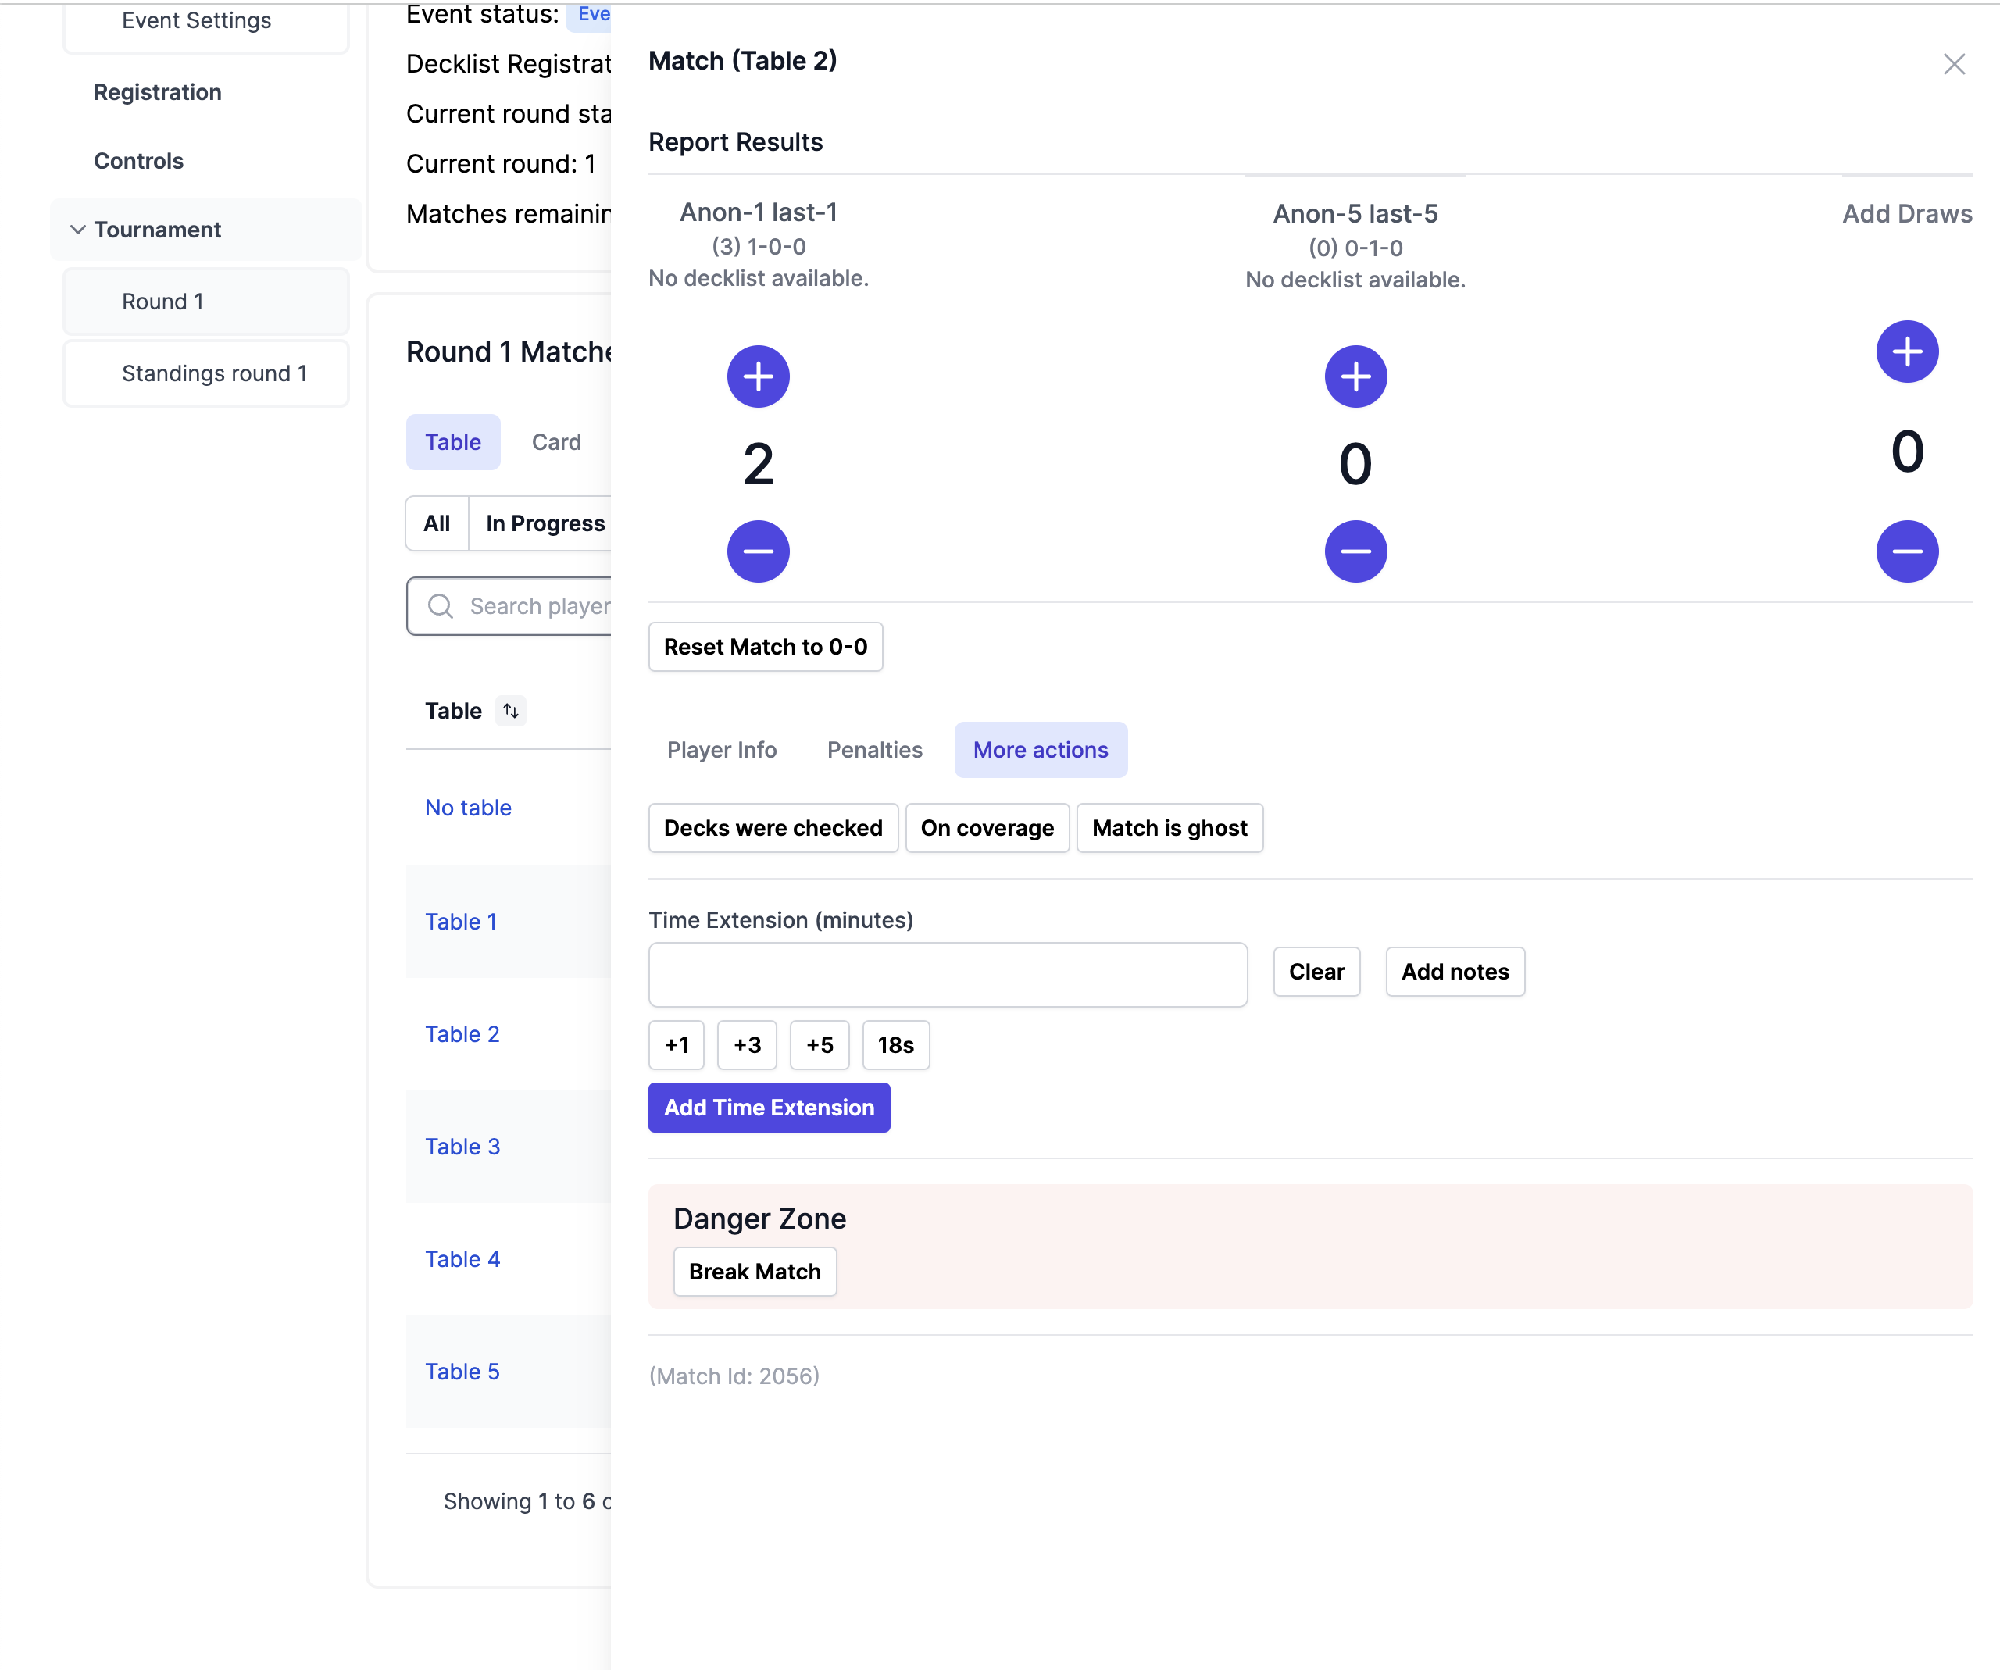Toggle Decks were checked
This screenshot has width=2000, height=1670.
click(773, 828)
